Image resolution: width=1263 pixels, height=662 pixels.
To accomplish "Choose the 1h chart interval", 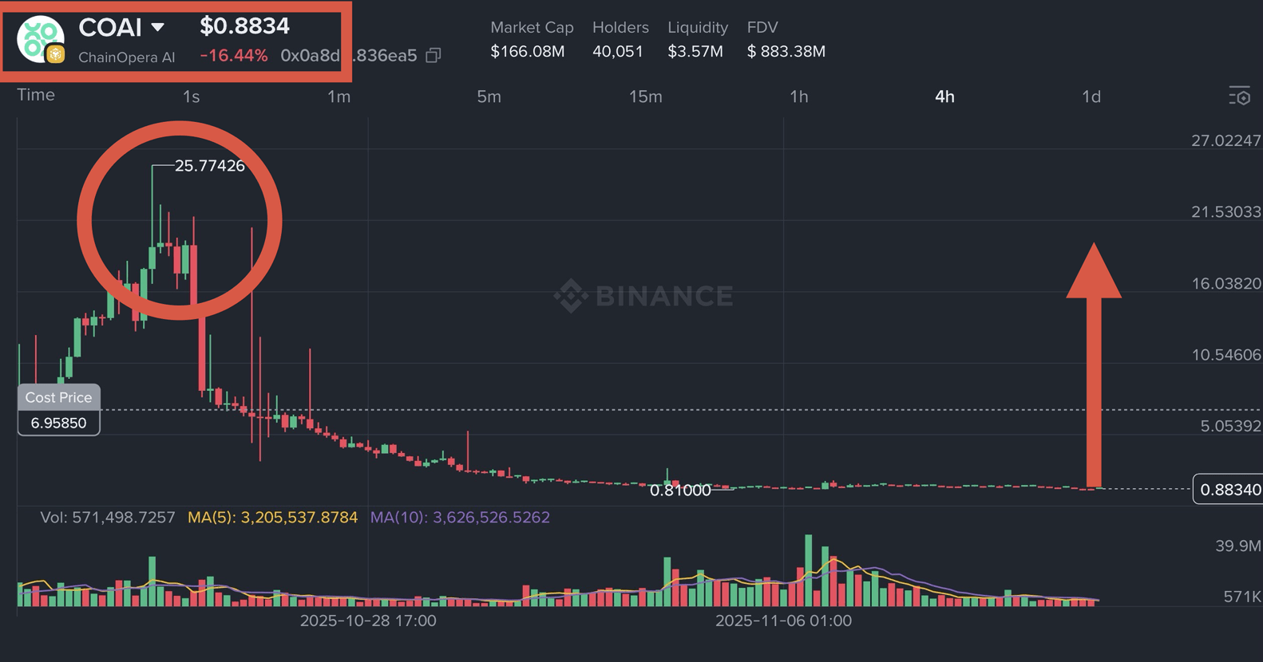I will [x=798, y=97].
